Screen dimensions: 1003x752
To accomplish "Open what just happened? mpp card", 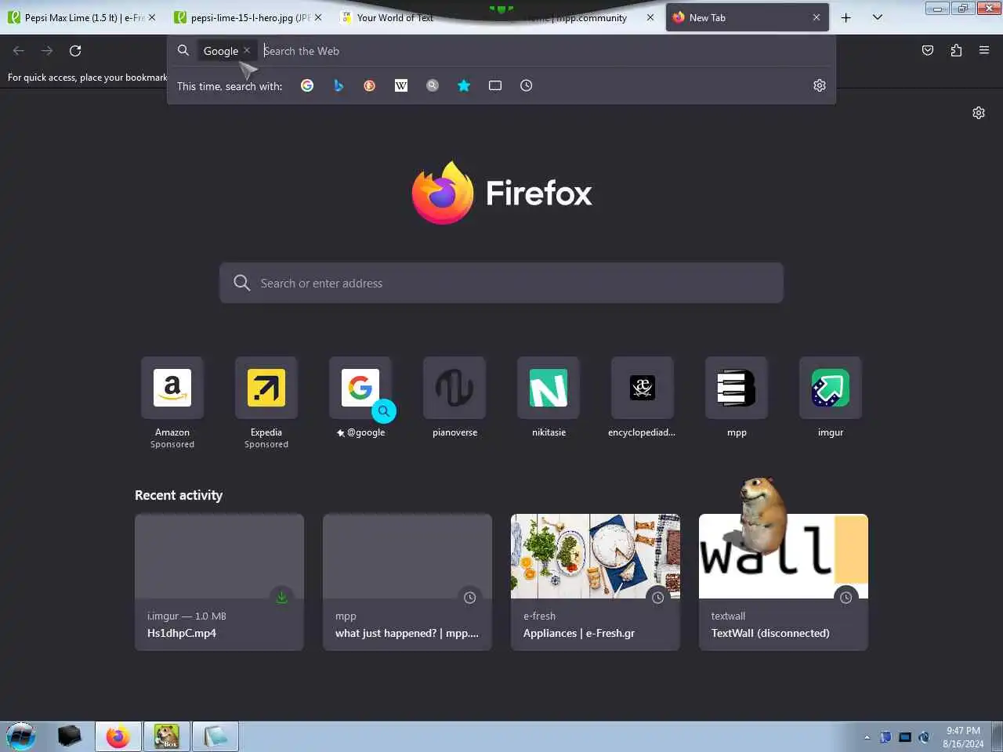I will click(x=407, y=582).
